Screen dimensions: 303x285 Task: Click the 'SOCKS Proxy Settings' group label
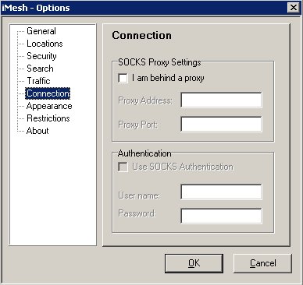pos(159,62)
